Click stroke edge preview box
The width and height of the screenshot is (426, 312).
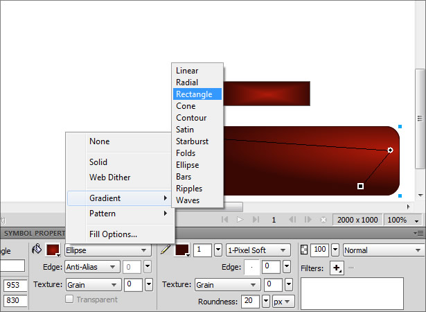pos(251,267)
